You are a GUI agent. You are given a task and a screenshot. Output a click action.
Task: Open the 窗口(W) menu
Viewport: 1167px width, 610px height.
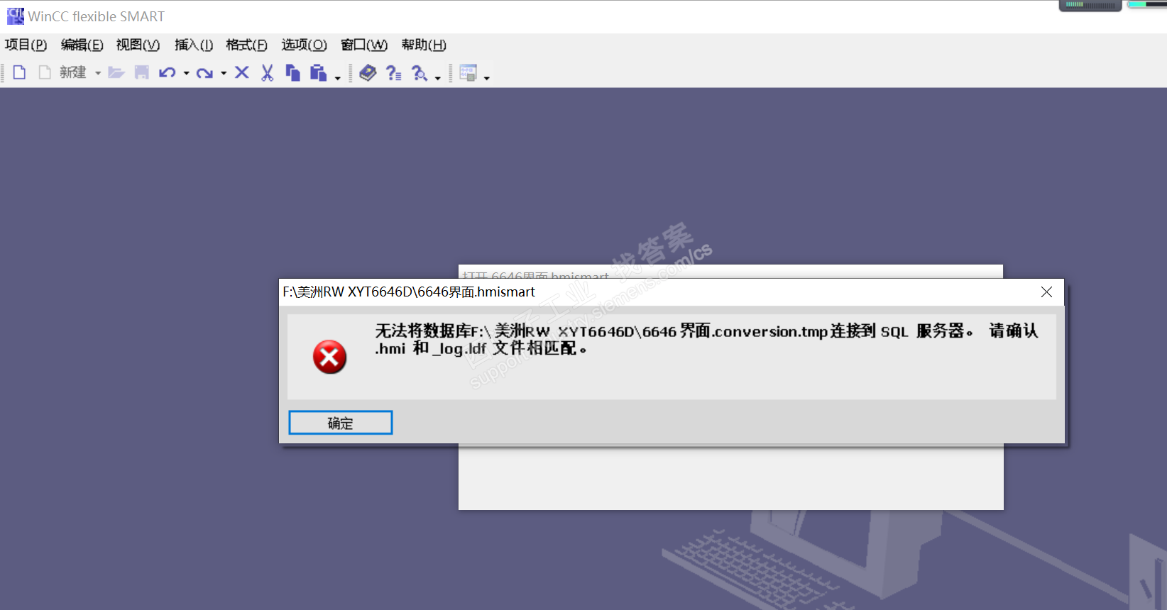(x=364, y=45)
